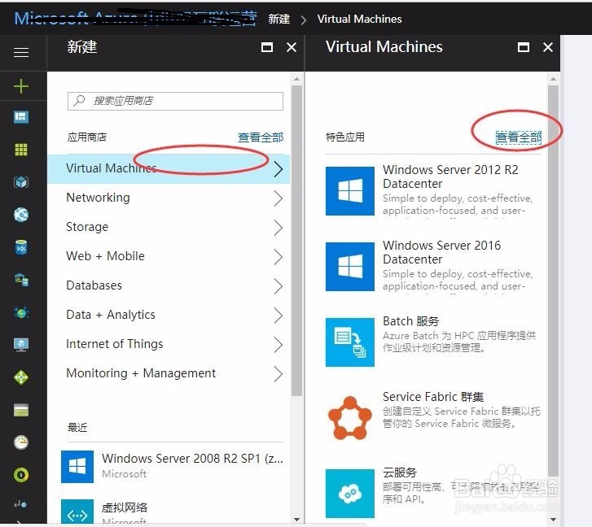
Task: Click the Batch service tile icon
Action: [x=350, y=342]
